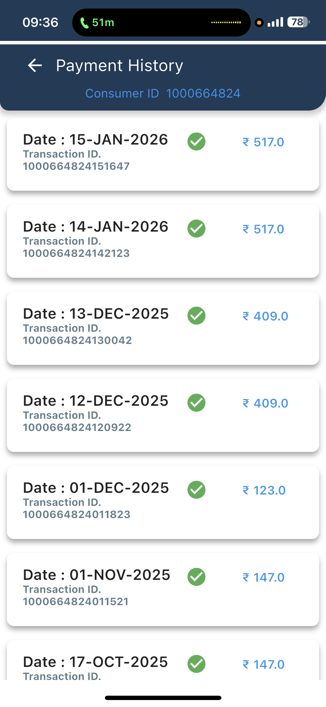Tap the back arrow in the header
The image size is (326, 707).
(x=35, y=65)
